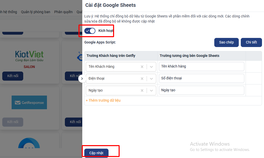
Task: Clear the Điện thoại field selection
Action: coord(142,79)
